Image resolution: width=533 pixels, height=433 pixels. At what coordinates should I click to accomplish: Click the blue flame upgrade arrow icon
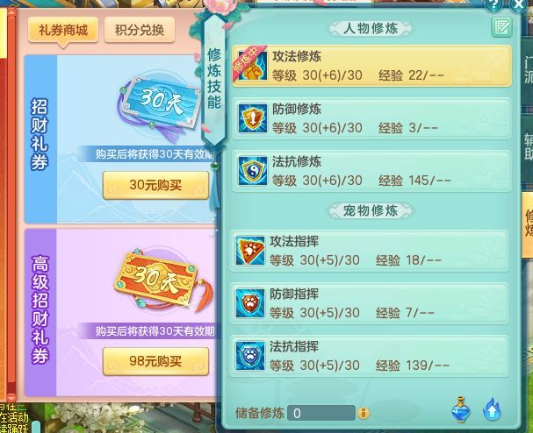[x=492, y=409]
